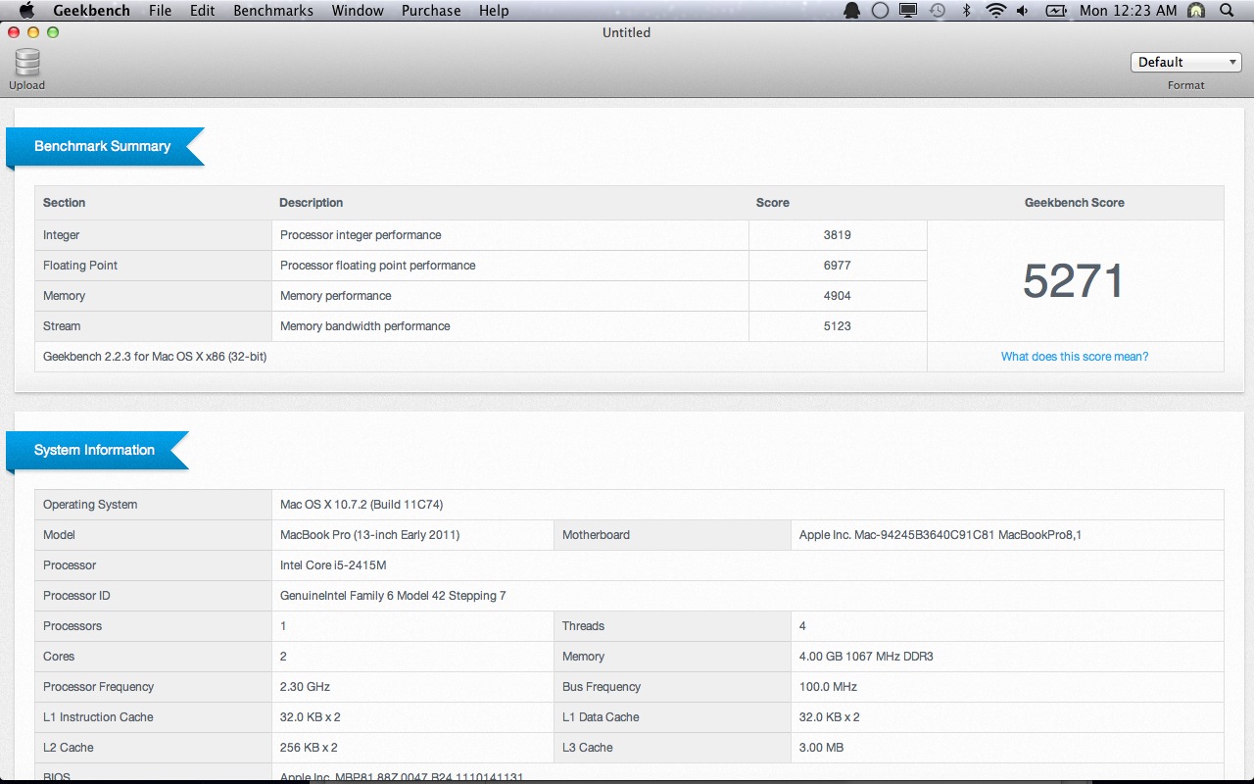The width and height of the screenshot is (1254, 784).
Task: Click the 100.0 MHz bus frequency
Action: (x=828, y=687)
